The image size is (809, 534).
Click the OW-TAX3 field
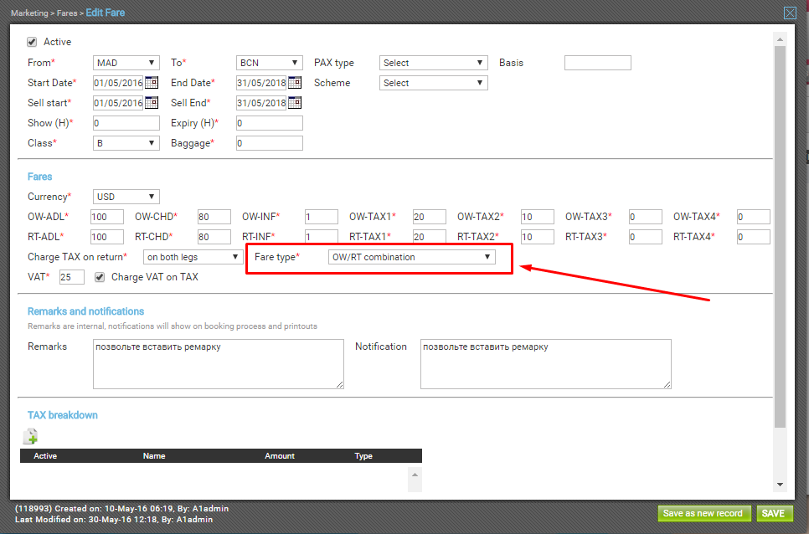point(646,217)
